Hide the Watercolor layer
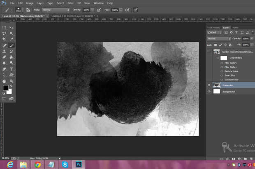The width and height of the screenshot is (255, 169). [x=209, y=85]
